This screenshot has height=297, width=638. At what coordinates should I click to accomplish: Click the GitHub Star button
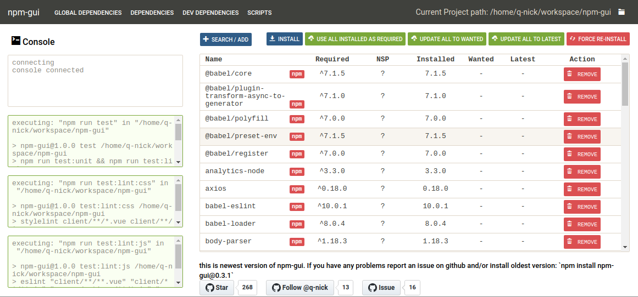click(217, 288)
